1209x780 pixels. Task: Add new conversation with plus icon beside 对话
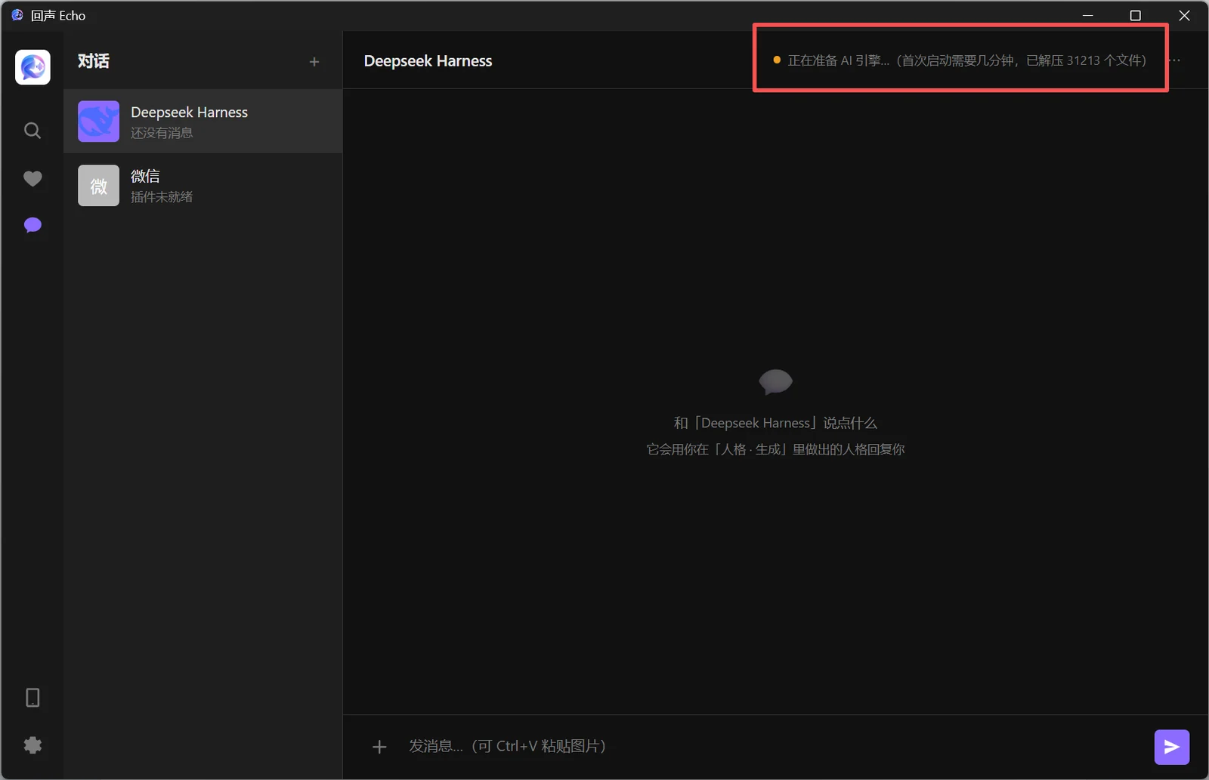314,62
